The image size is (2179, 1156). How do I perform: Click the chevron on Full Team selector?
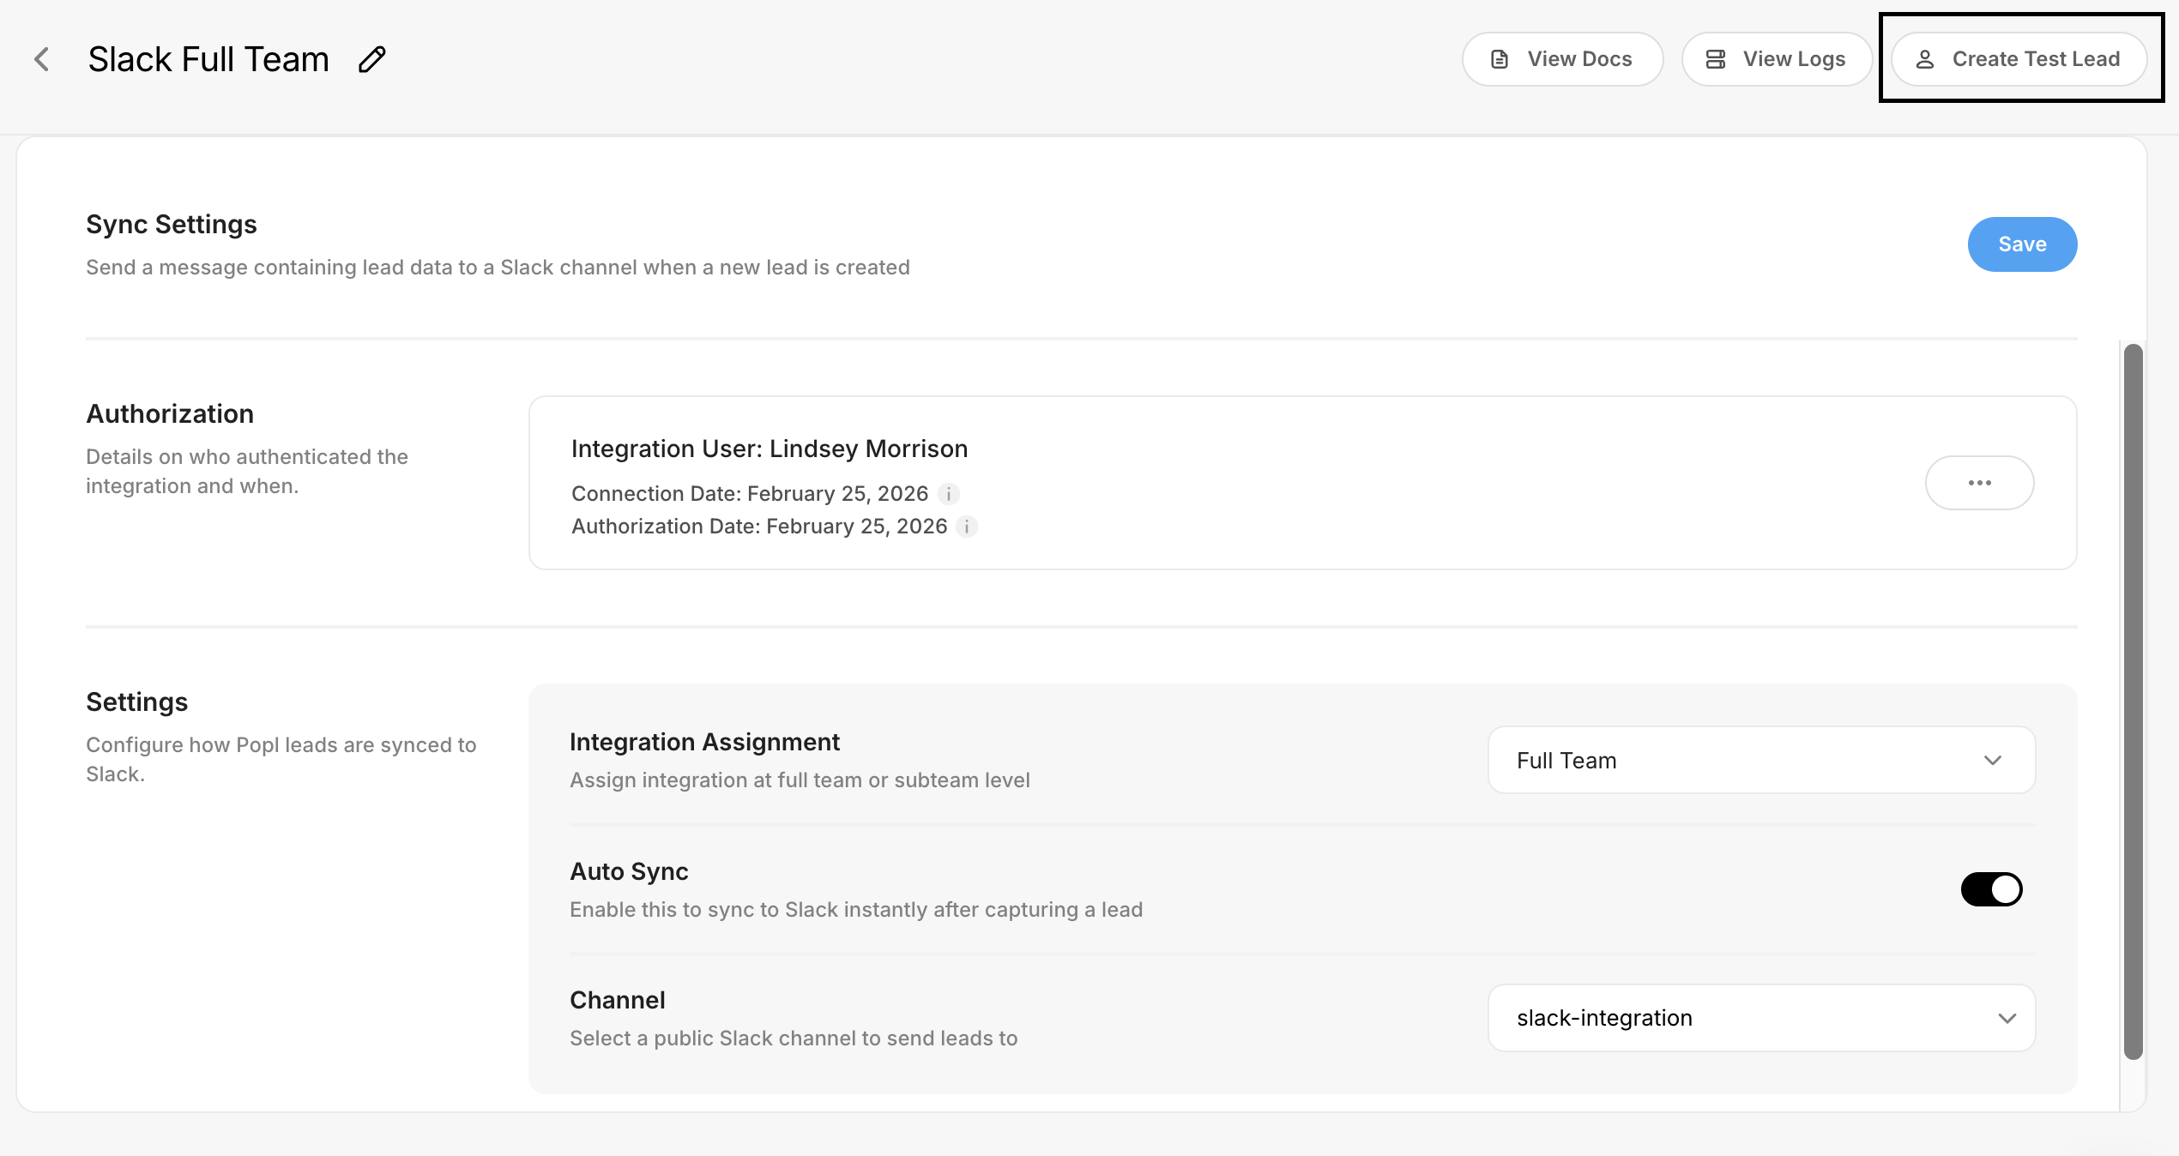tap(1992, 760)
